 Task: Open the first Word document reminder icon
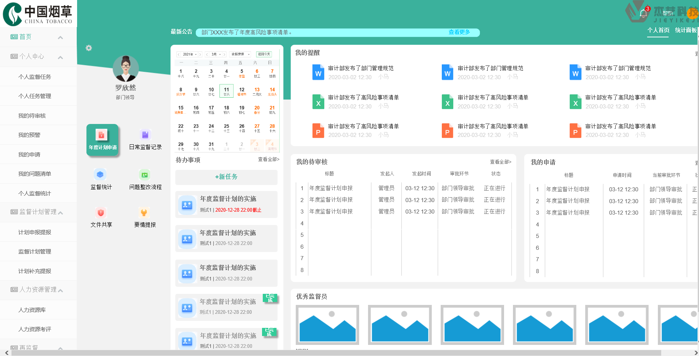pos(318,73)
